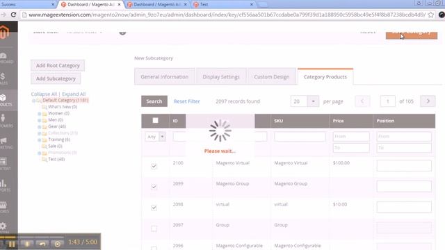Click the video progress bar

point(32,237)
